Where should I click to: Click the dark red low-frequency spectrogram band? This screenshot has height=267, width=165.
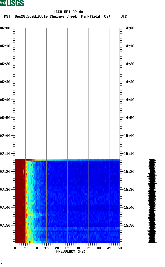[x=20, y=201]
